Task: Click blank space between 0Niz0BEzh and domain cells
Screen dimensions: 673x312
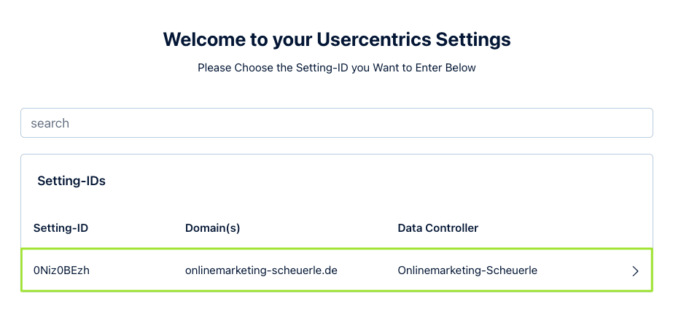Action: point(137,270)
